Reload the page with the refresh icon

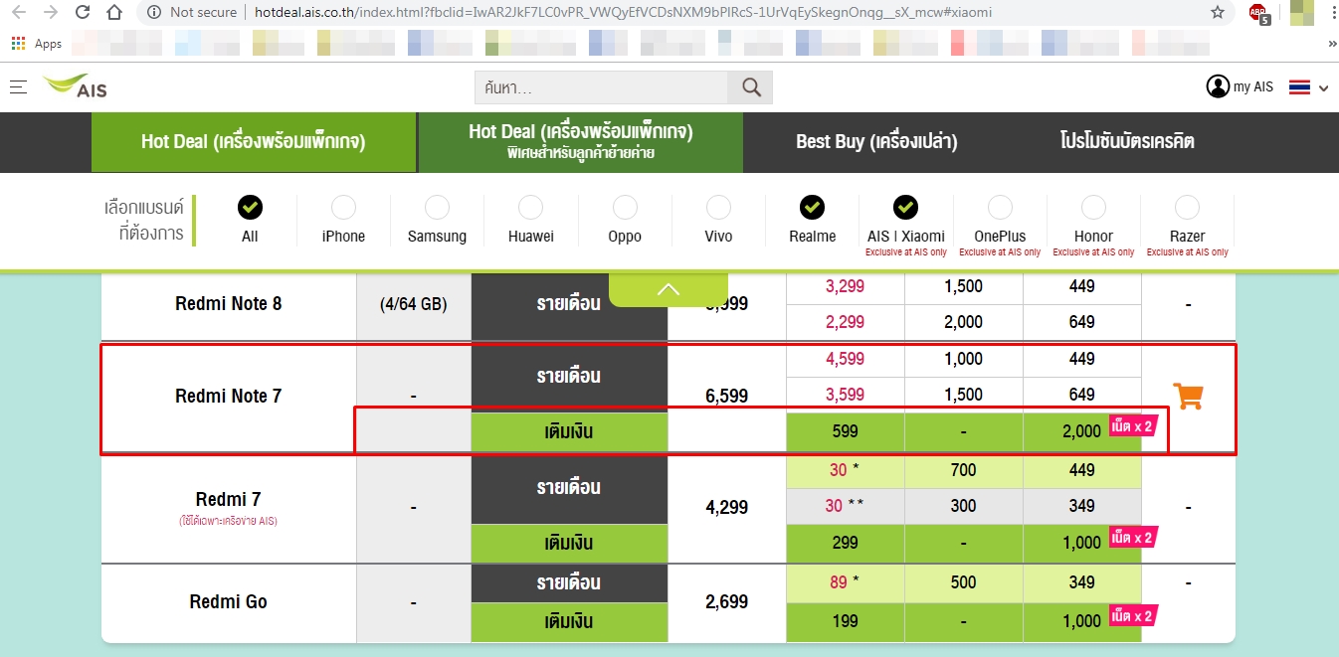click(x=83, y=13)
